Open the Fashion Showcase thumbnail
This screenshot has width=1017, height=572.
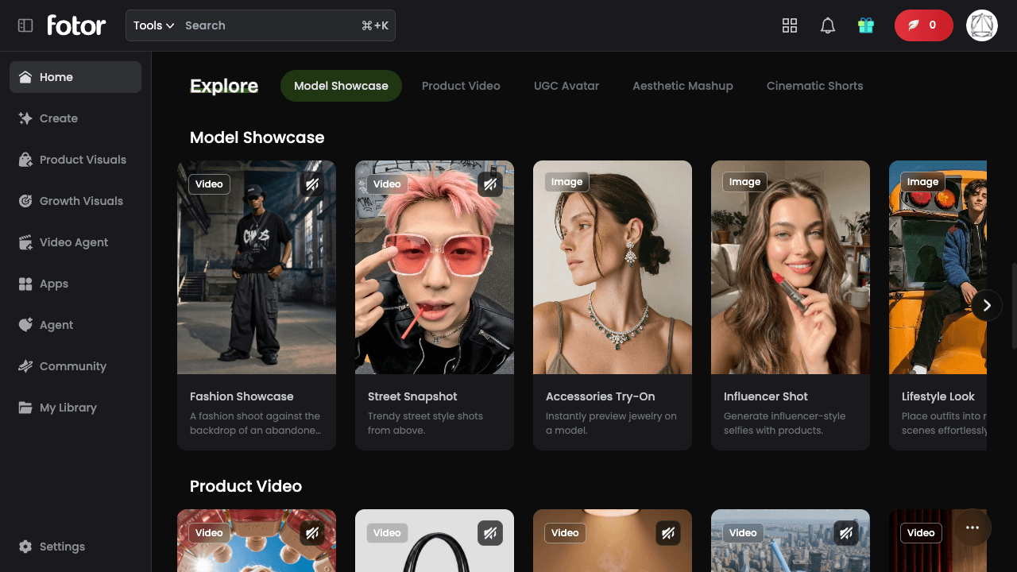coord(257,267)
